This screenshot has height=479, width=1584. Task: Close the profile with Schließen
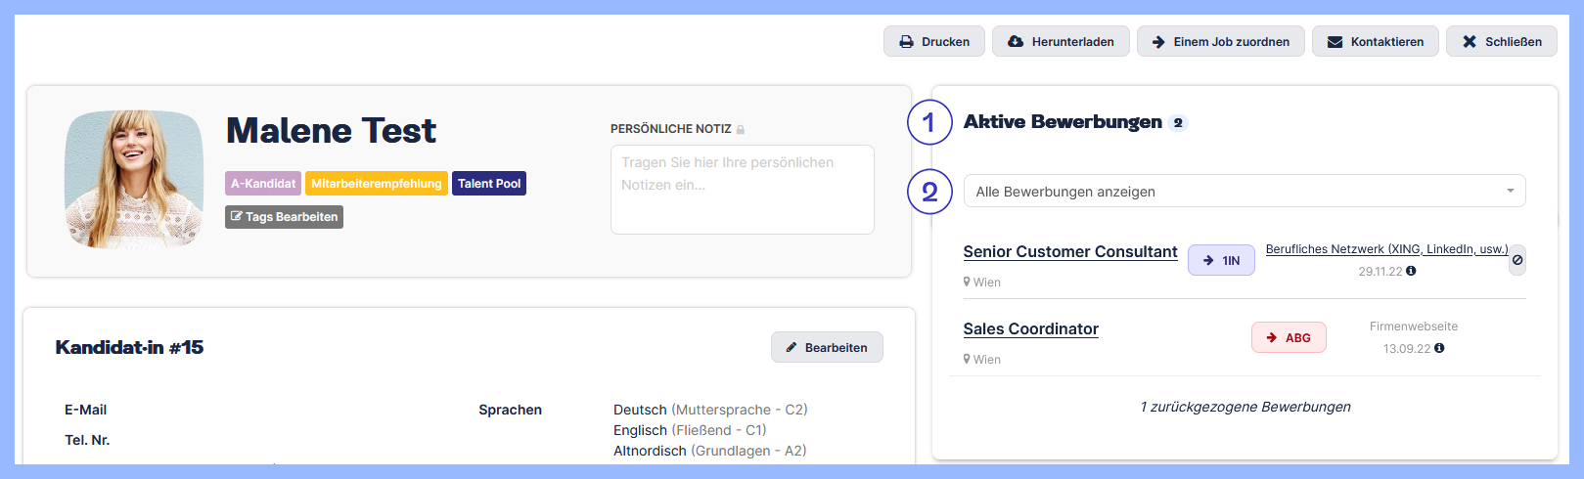point(1501,41)
